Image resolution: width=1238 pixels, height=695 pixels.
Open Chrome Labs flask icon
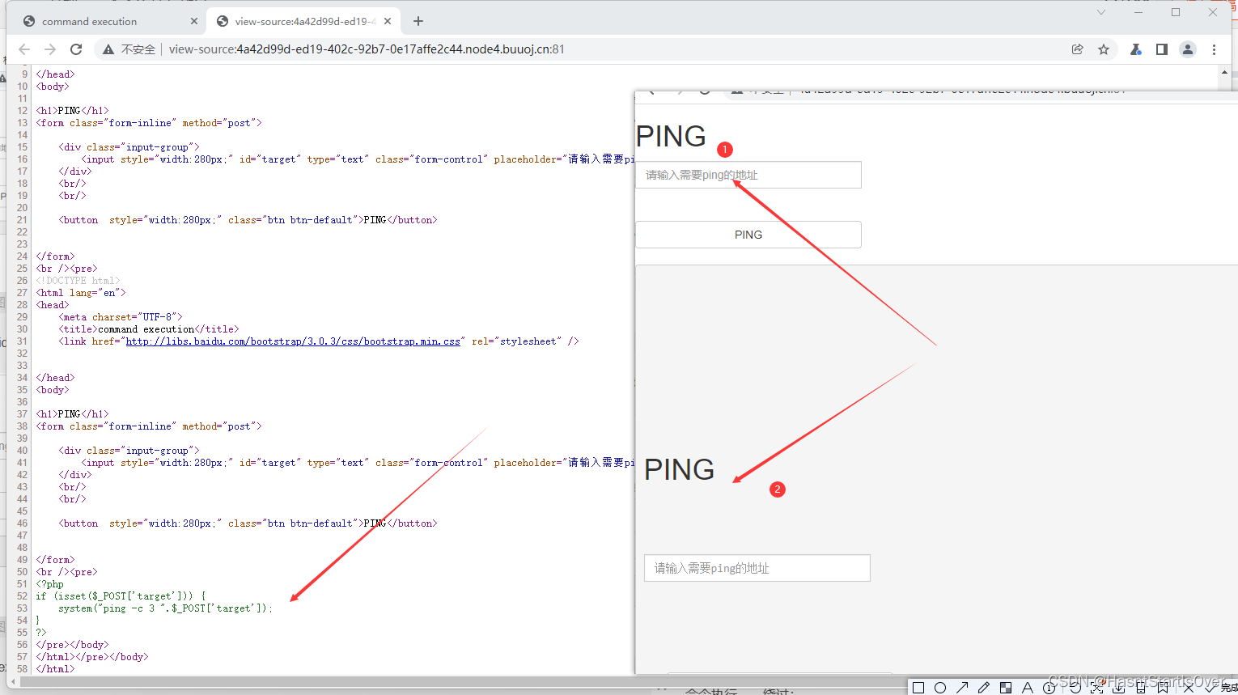click(x=1136, y=49)
